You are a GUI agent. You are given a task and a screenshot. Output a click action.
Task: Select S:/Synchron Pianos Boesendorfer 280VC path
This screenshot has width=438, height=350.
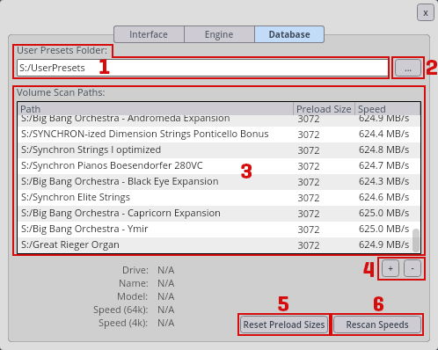pyautogui.click(x=218, y=166)
